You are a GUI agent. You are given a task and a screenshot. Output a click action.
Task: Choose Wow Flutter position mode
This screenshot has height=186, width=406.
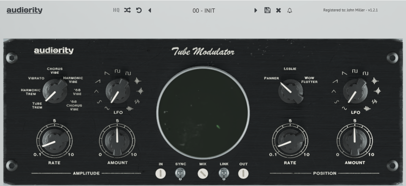click(309, 80)
